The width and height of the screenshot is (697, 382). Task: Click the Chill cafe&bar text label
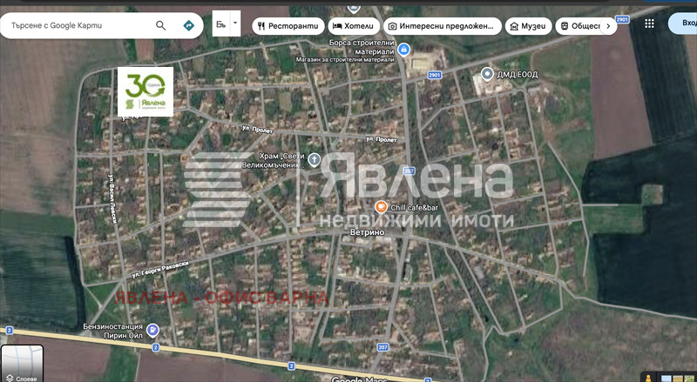[x=415, y=207]
